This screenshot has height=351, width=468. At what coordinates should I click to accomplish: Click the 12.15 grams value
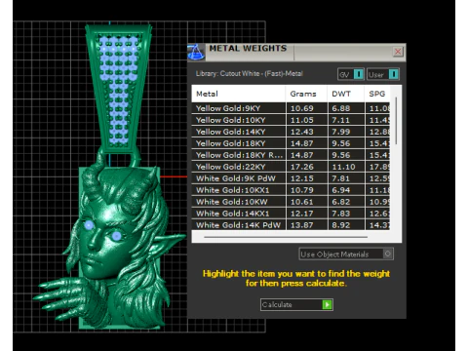[x=302, y=178]
